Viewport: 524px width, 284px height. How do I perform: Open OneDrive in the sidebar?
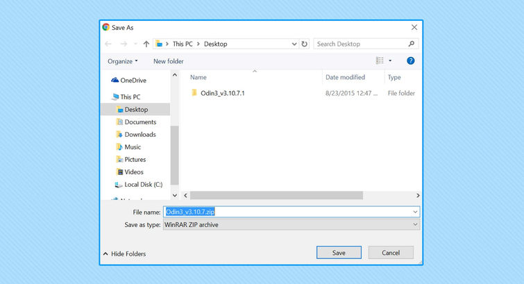tap(133, 81)
